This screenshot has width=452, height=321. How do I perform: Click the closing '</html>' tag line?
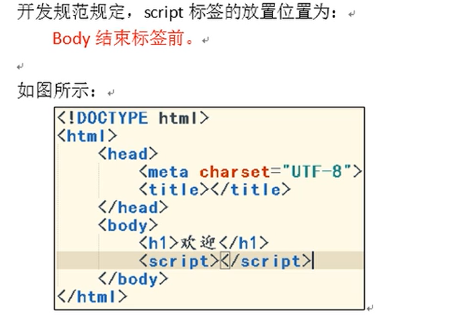tap(92, 296)
